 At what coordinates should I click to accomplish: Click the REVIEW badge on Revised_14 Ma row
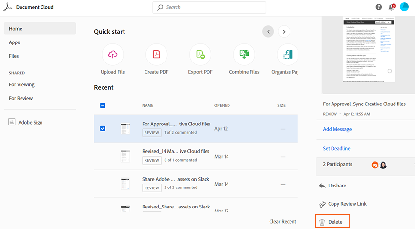(x=152, y=160)
